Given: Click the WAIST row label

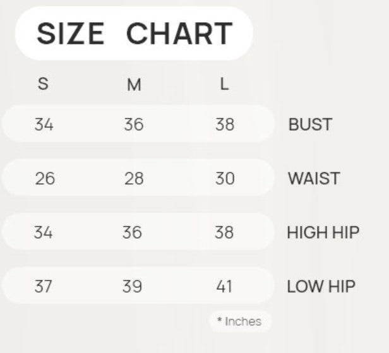Looking at the screenshot, I should (314, 179).
